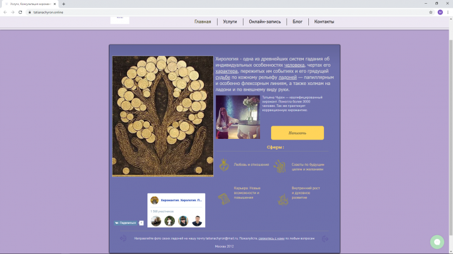Open the chat widget bubble

tap(437, 242)
